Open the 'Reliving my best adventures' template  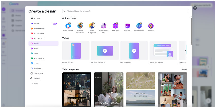point(77,90)
